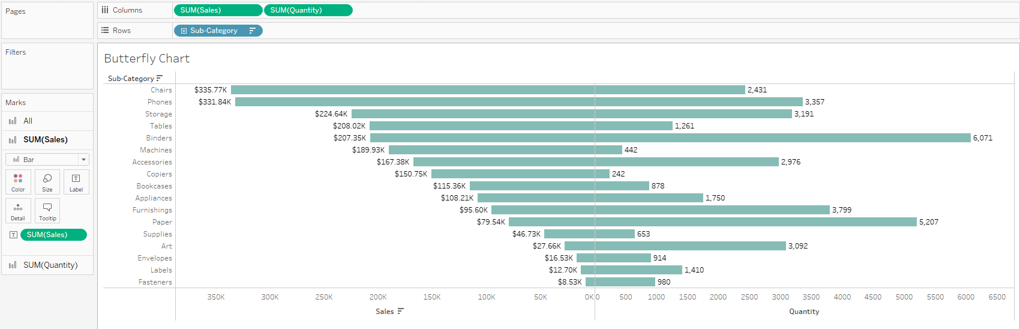The image size is (1020, 329).
Task: Click the Label mark button
Action: point(76,181)
